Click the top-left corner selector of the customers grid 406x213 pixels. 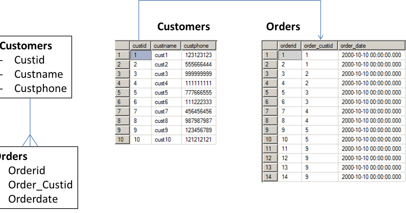(122, 45)
